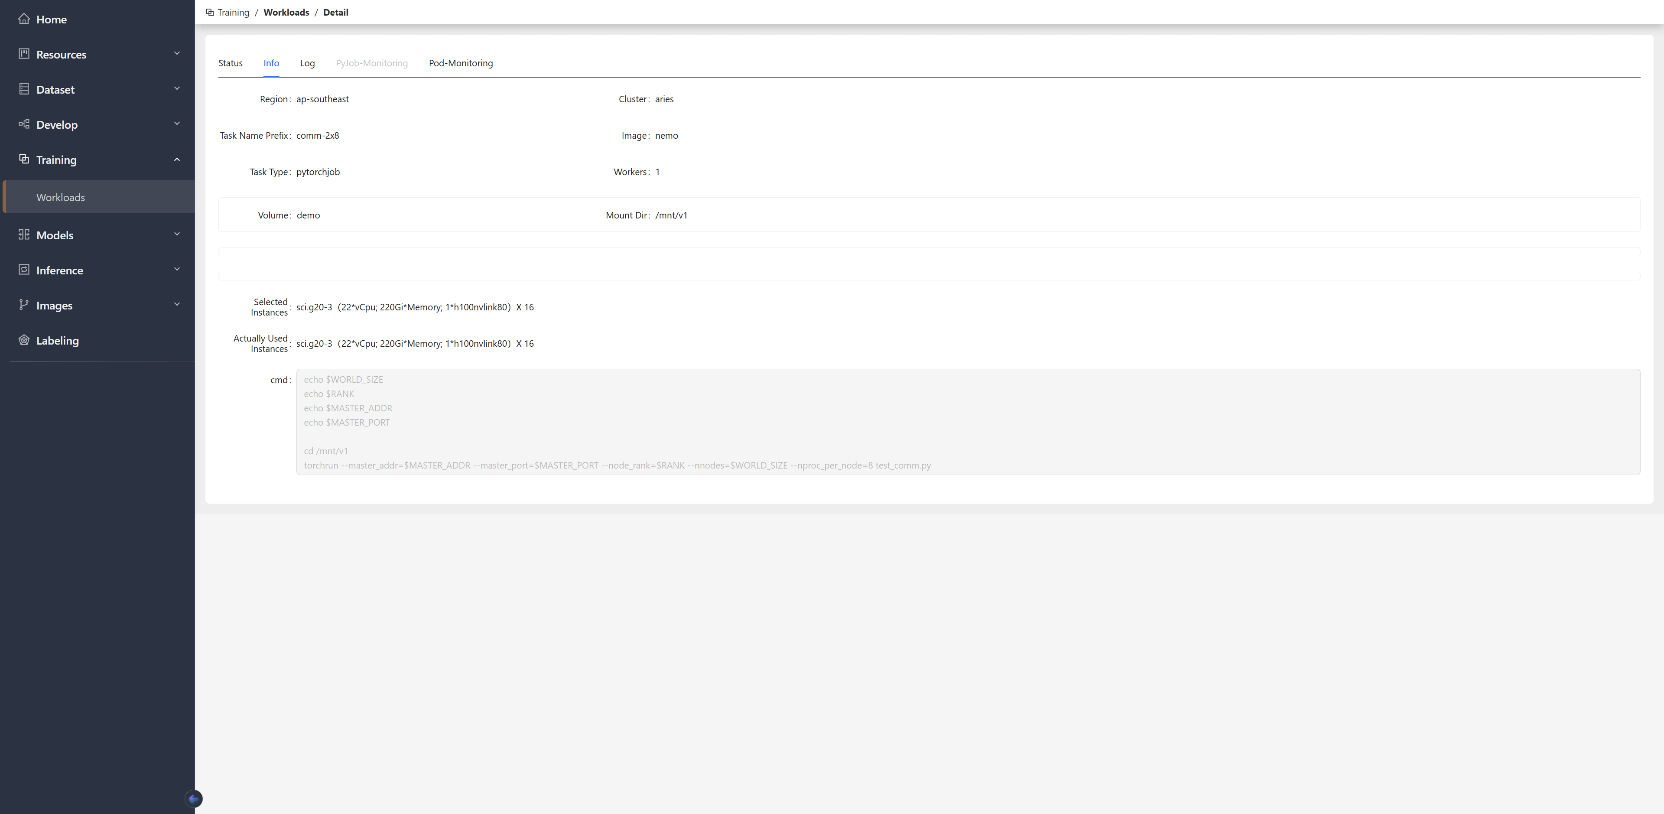Click the image value nemo

(x=666, y=135)
